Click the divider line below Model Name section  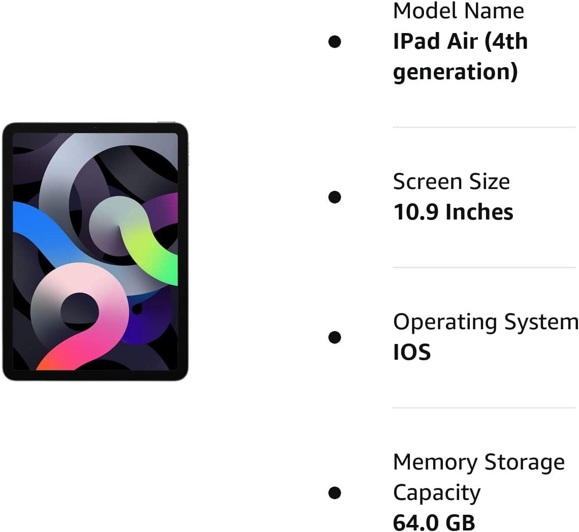coord(484,127)
